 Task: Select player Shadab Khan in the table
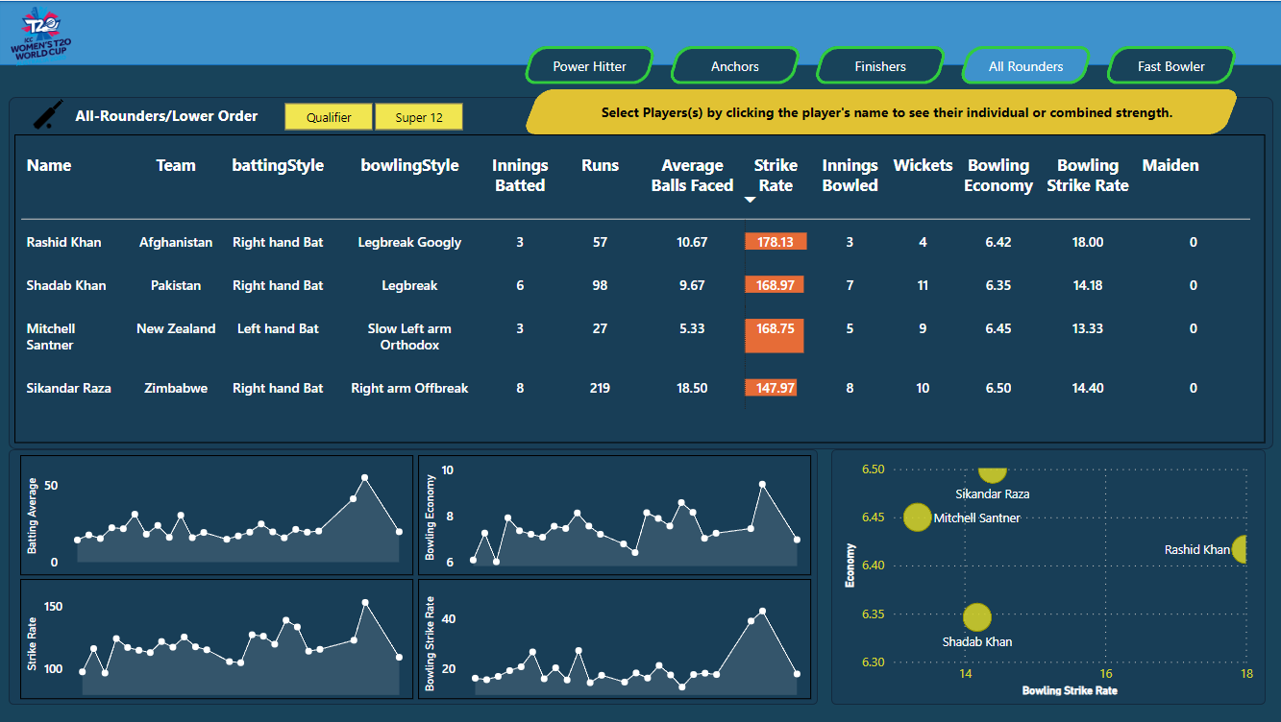pos(66,285)
